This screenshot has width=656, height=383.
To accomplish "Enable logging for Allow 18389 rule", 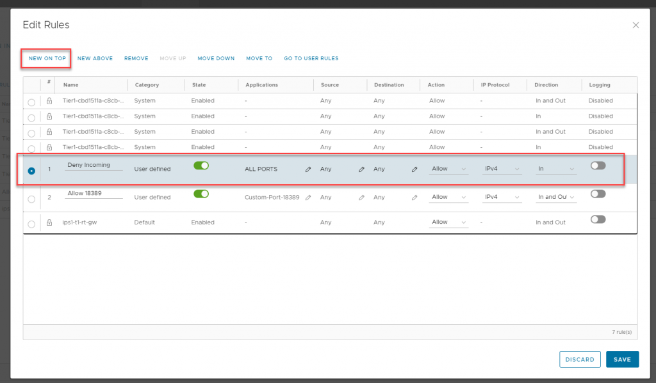I will 598,194.
